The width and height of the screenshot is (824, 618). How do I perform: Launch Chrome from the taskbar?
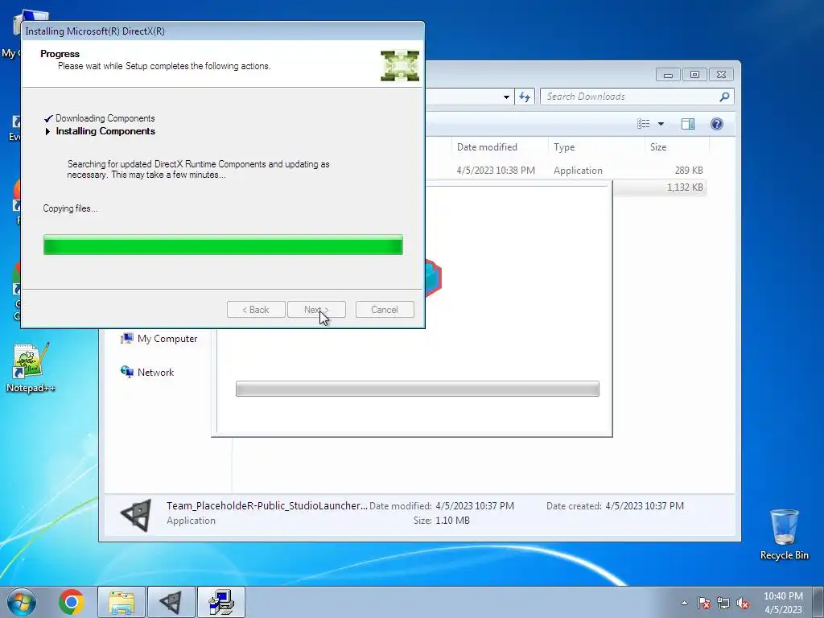click(72, 602)
